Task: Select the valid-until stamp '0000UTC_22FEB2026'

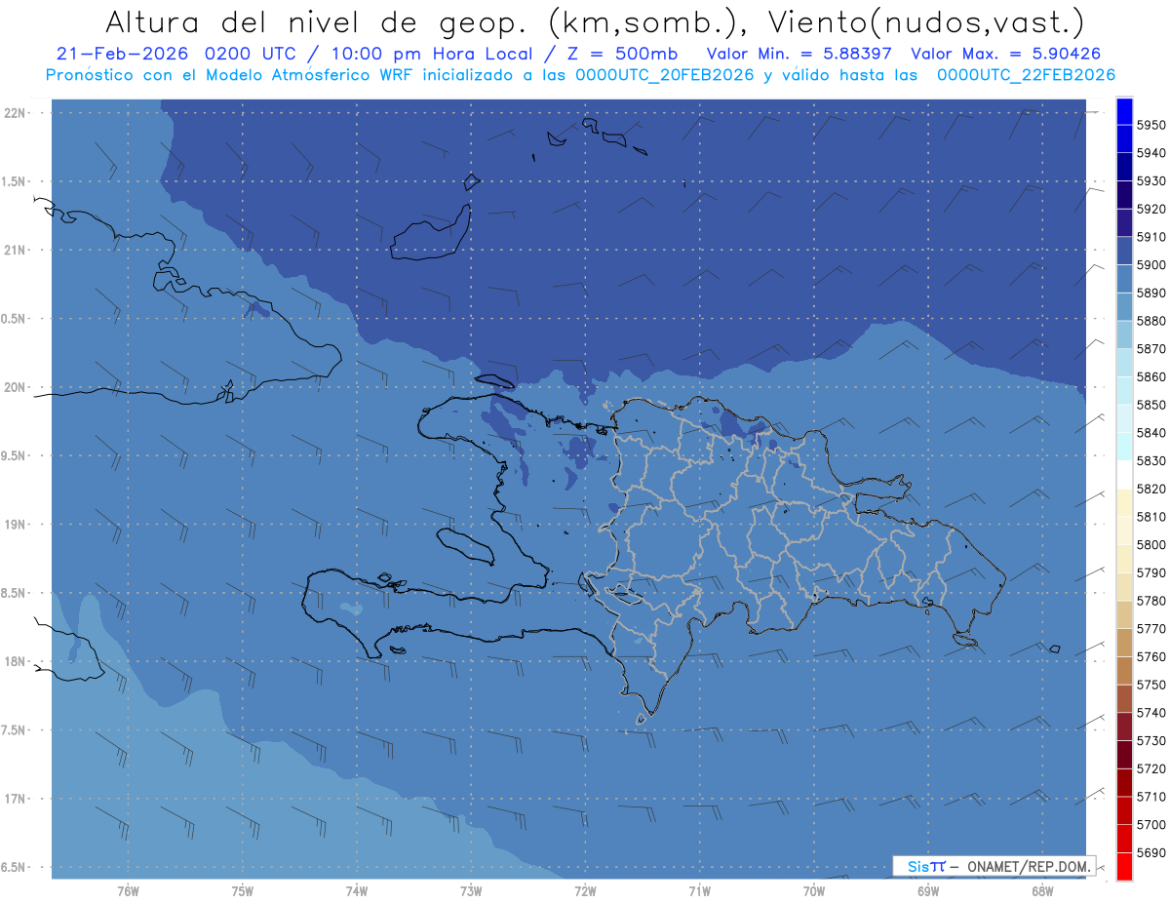Action: pyautogui.click(x=1026, y=75)
